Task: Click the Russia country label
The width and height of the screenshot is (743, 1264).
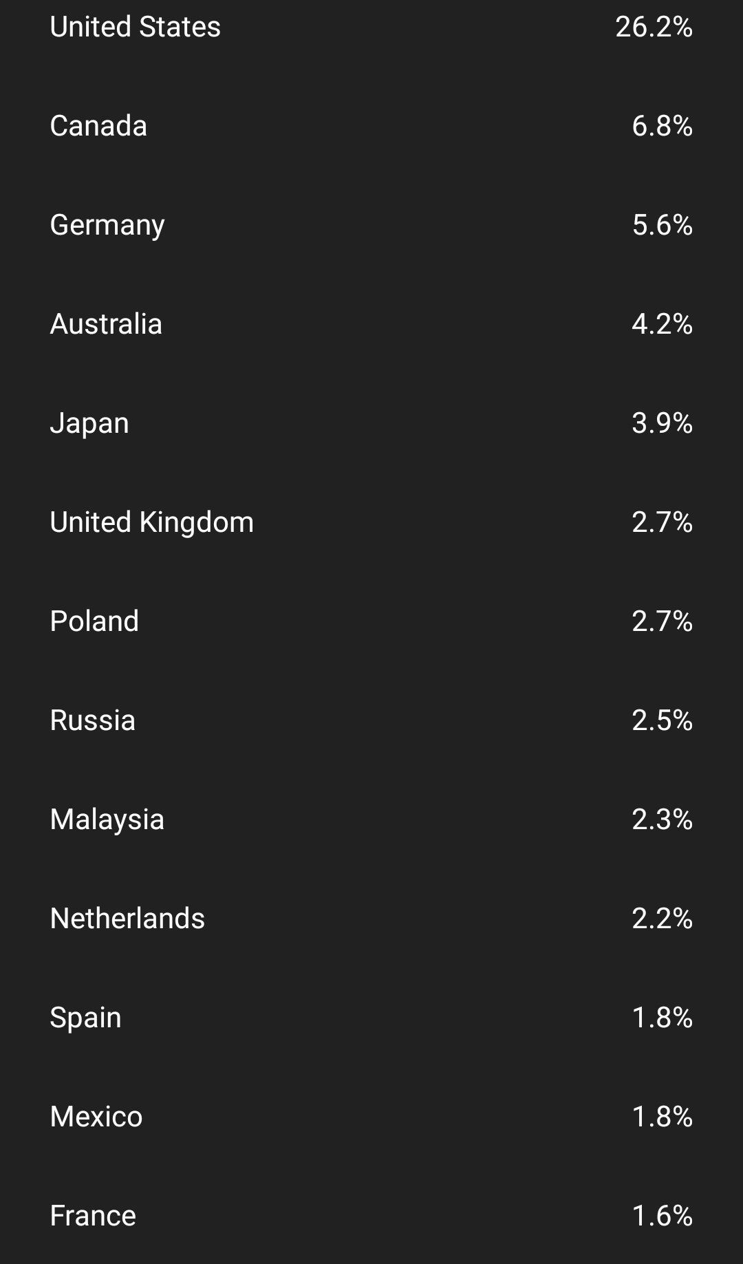Action: 93,721
